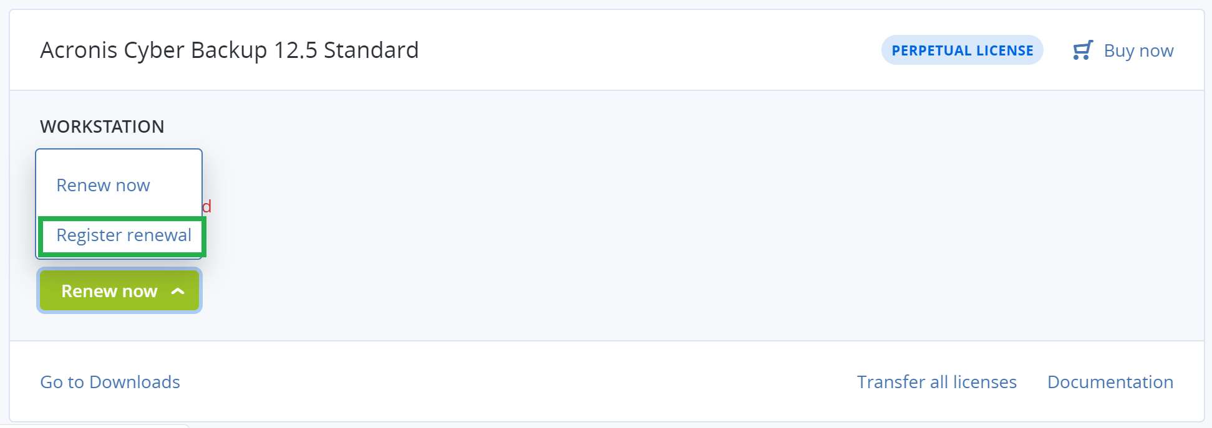Click the word Acronis in the title

coord(79,50)
